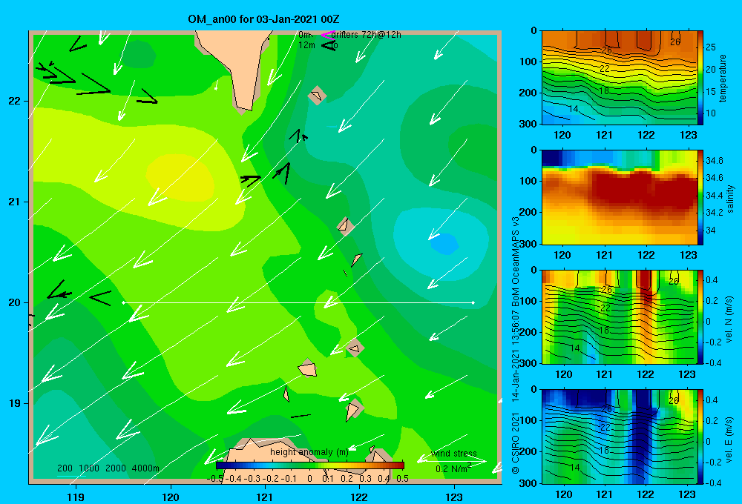
Task: Click latitude tick label 21 on map axis
Action: pyautogui.click(x=15, y=202)
